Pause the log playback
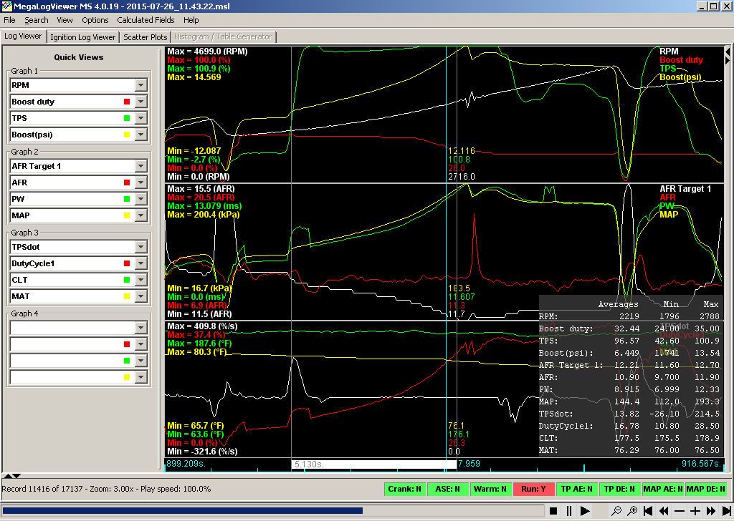 [x=569, y=511]
